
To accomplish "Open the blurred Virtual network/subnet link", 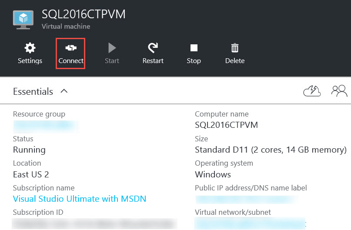I will 250,223.
